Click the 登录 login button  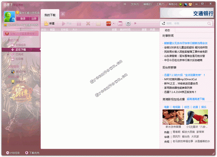(23, 19)
